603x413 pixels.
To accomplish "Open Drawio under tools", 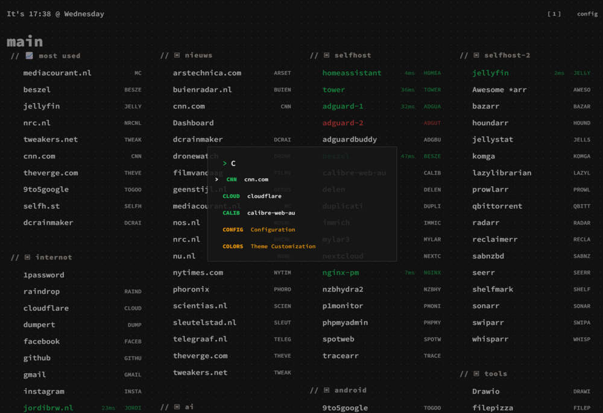I will 485,391.
